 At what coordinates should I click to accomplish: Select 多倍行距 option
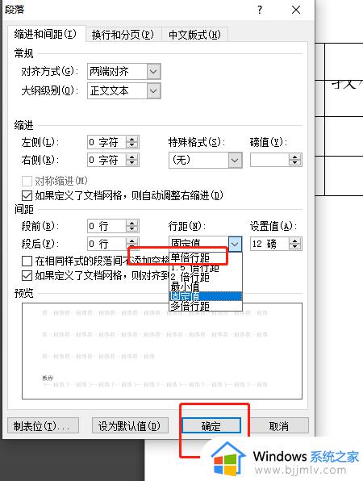[x=206, y=306]
